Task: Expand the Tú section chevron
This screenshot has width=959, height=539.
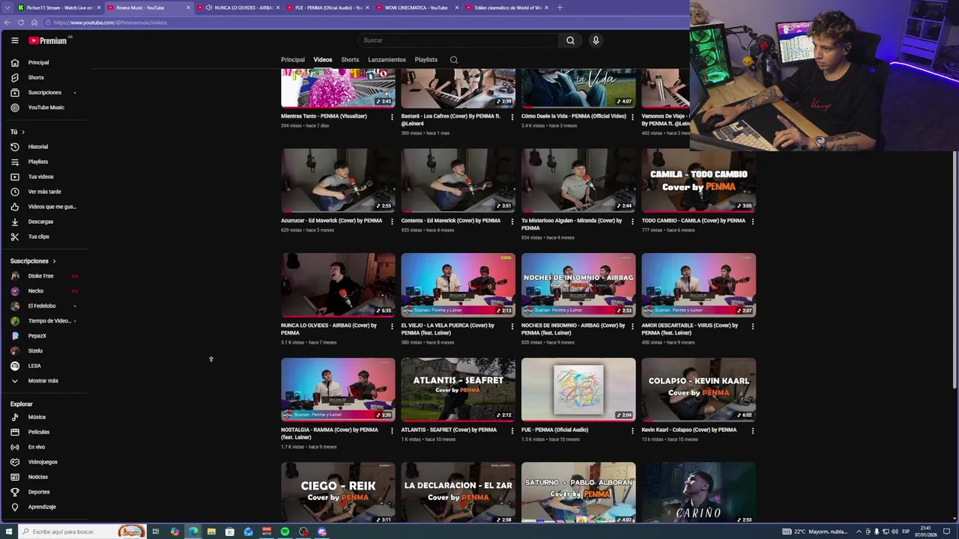Action: coord(22,132)
